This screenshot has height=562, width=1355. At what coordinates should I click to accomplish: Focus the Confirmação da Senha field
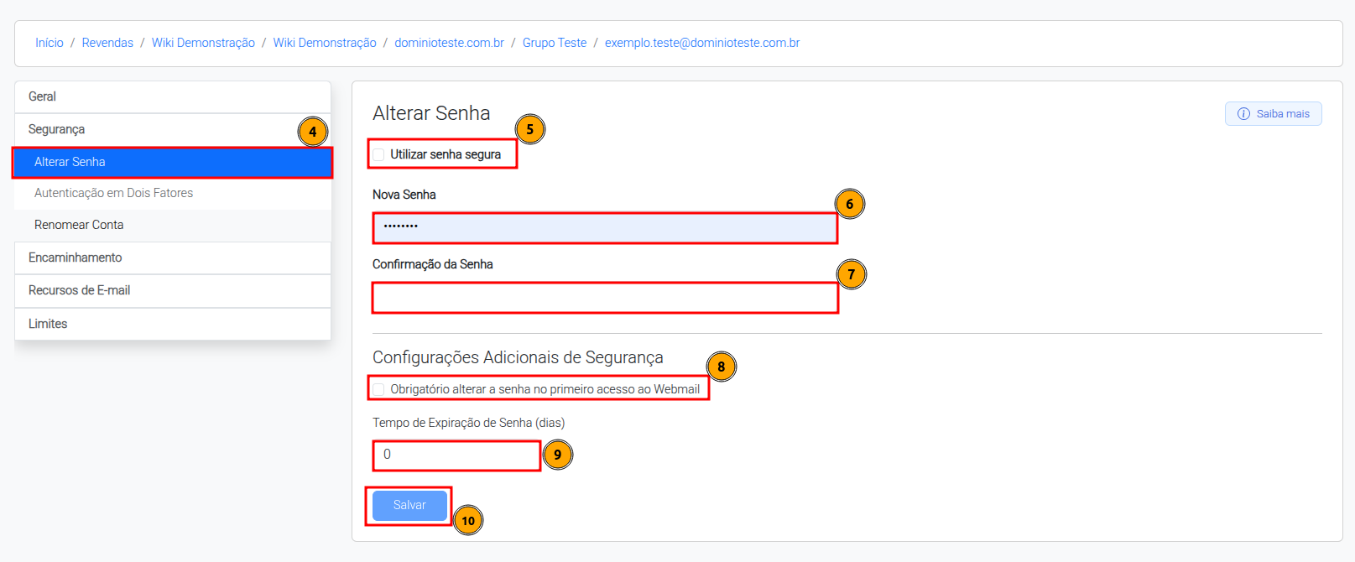(x=605, y=298)
